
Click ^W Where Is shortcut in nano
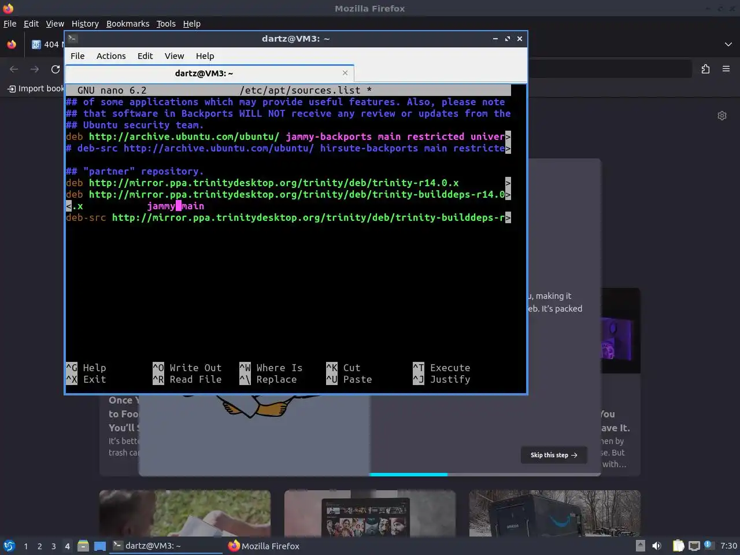[271, 368]
